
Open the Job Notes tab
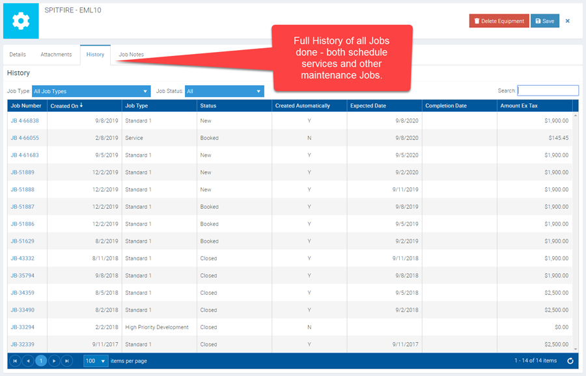(x=132, y=55)
